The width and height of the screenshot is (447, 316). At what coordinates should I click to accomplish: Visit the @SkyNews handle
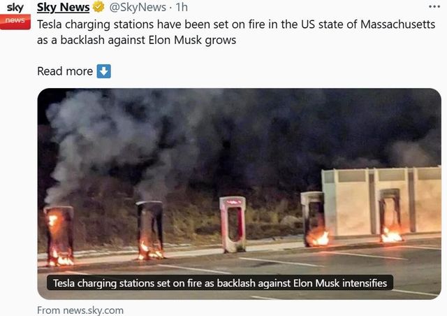138,7
